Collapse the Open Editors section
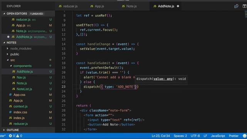Viewport: 247px width, 139px height. (4, 14)
